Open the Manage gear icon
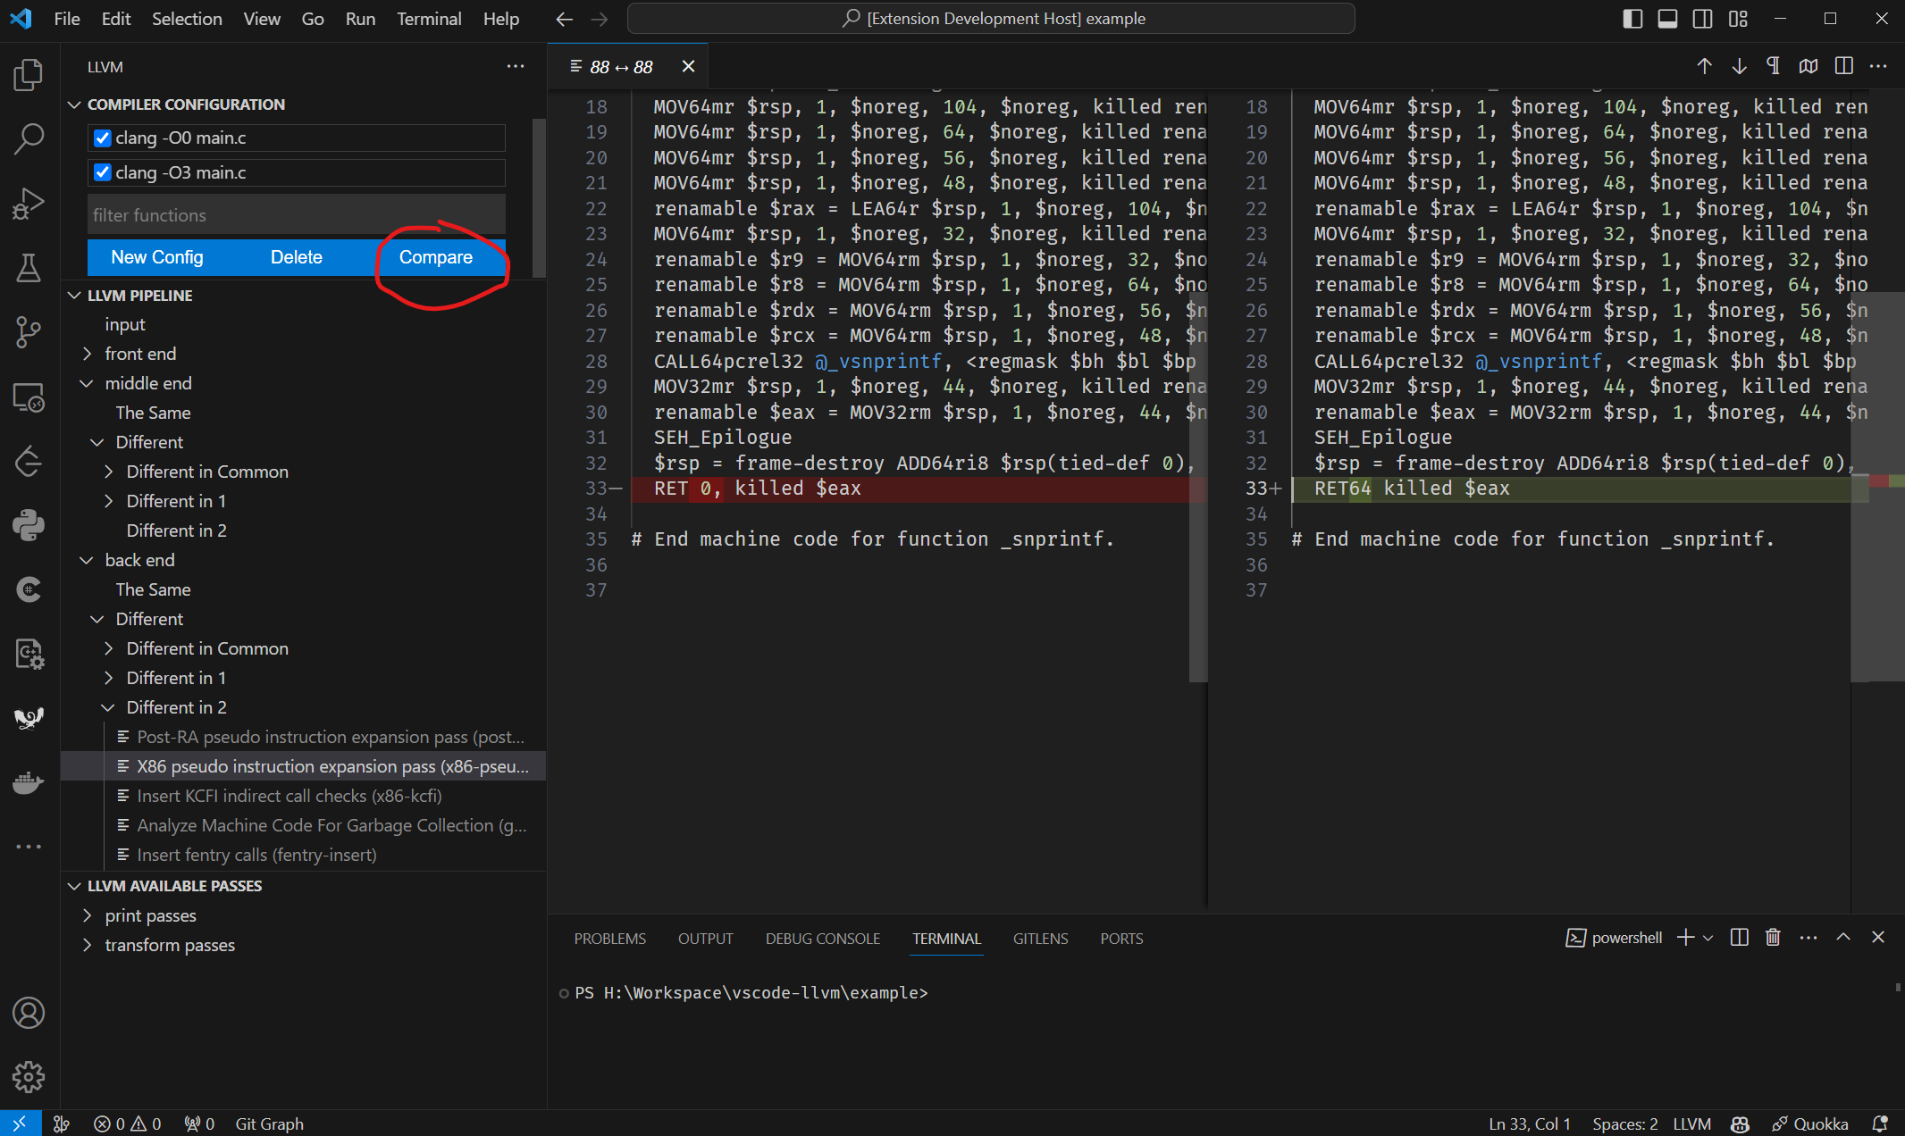Screen dimensions: 1905x1136 pyautogui.click(x=29, y=1077)
